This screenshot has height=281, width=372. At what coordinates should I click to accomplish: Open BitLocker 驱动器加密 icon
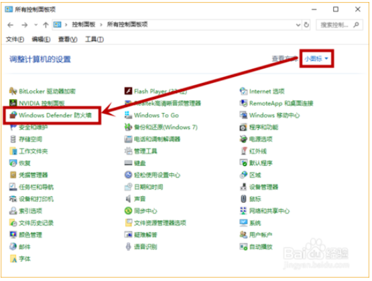[13, 91]
